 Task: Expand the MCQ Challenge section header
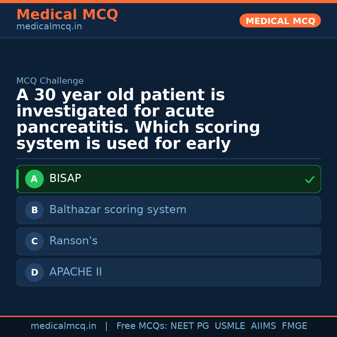pos(50,81)
